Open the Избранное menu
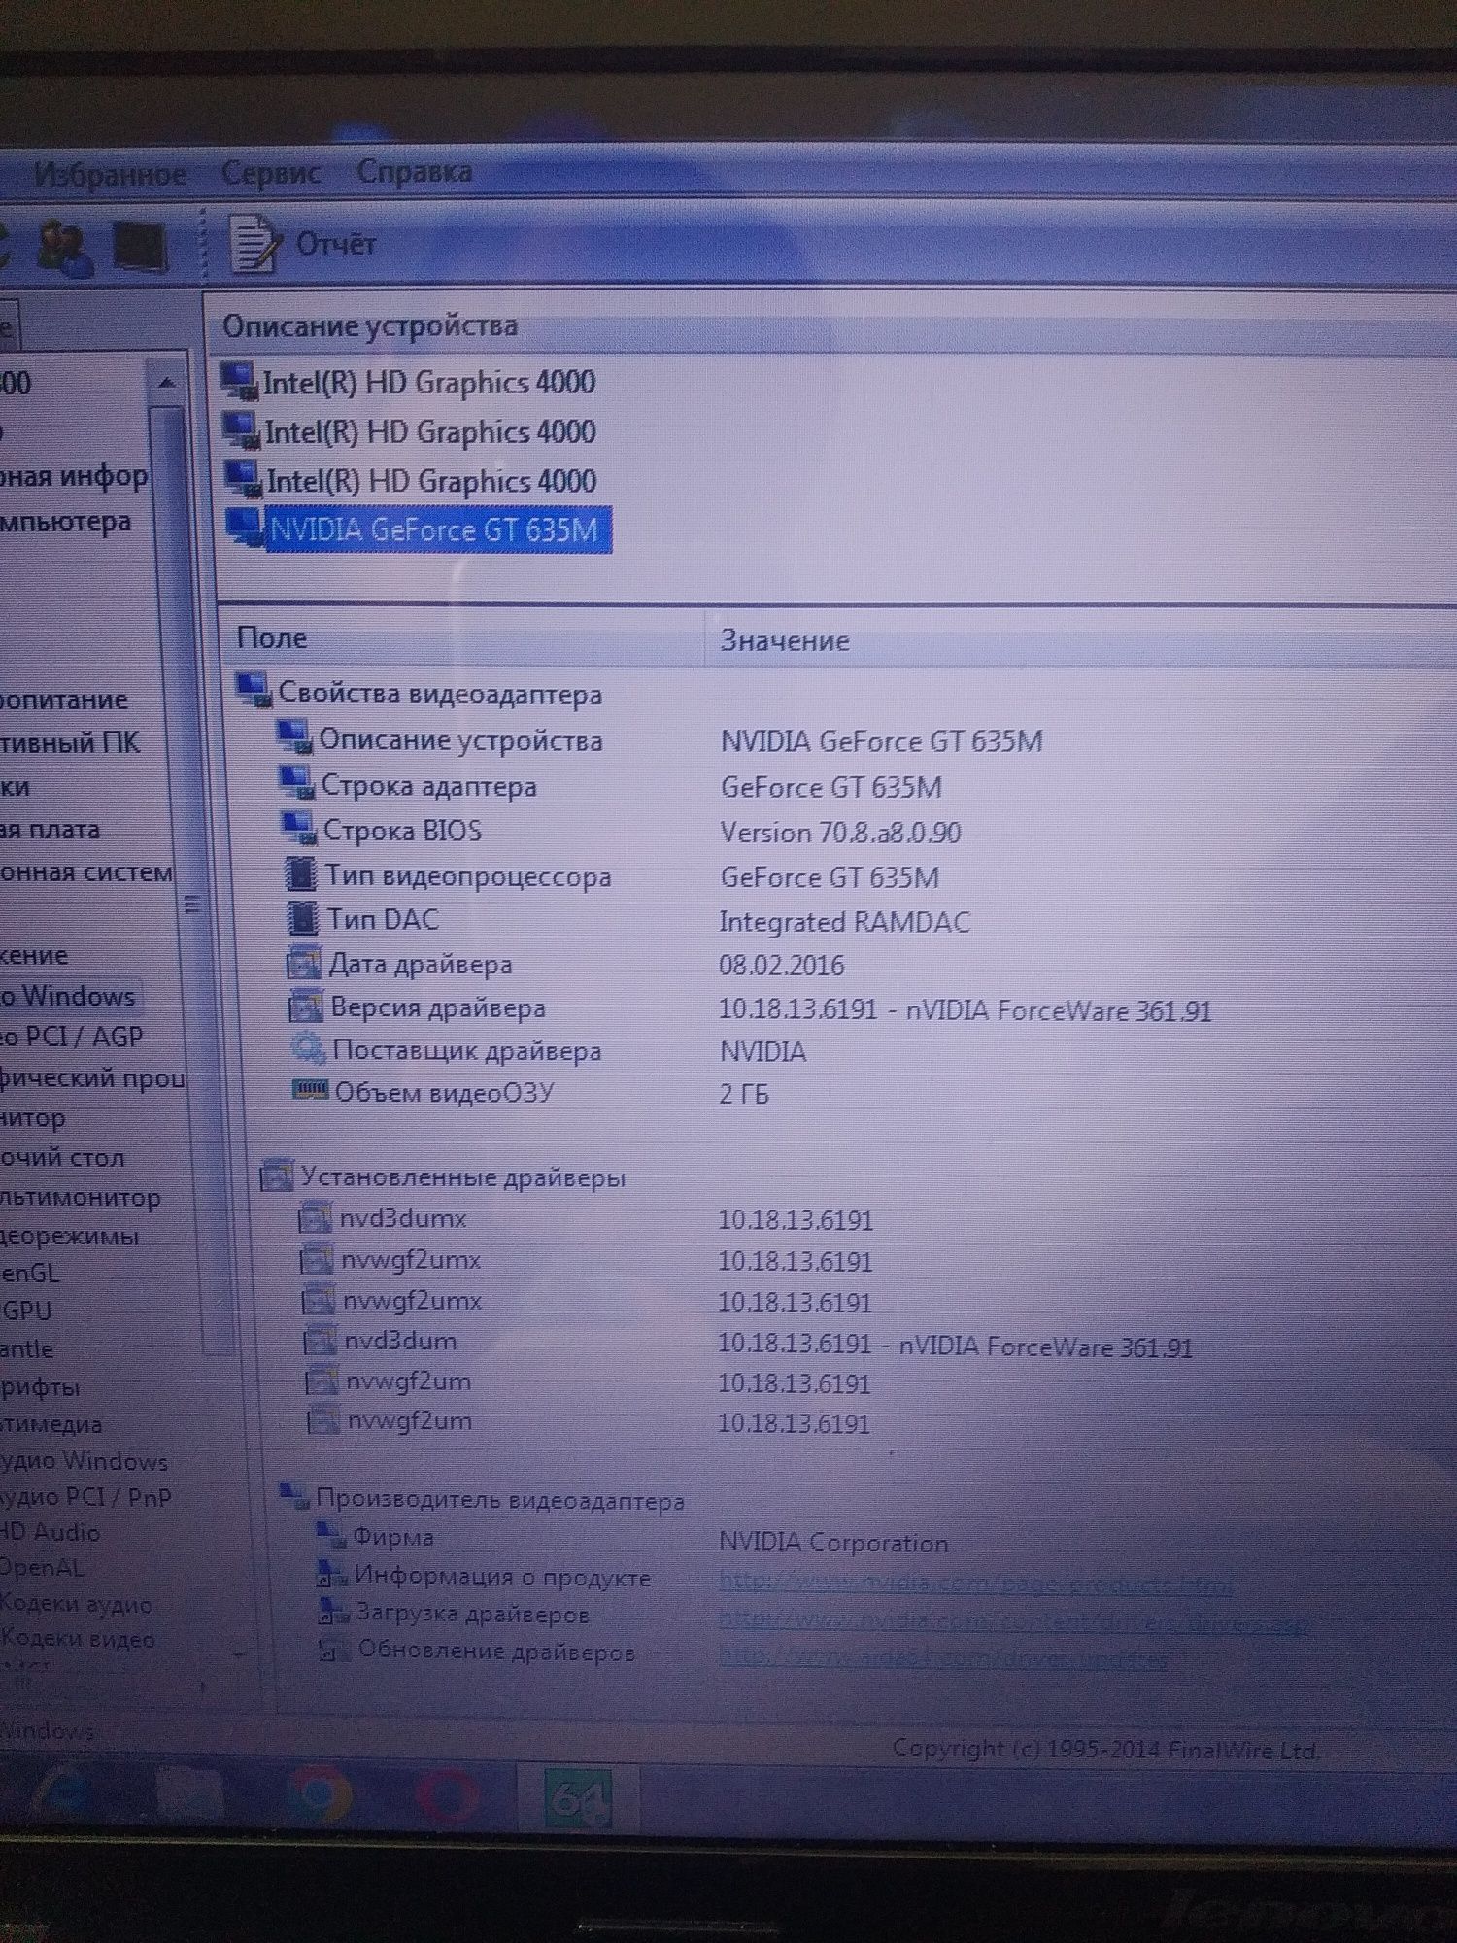This screenshot has width=1457, height=1943. point(110,174)
